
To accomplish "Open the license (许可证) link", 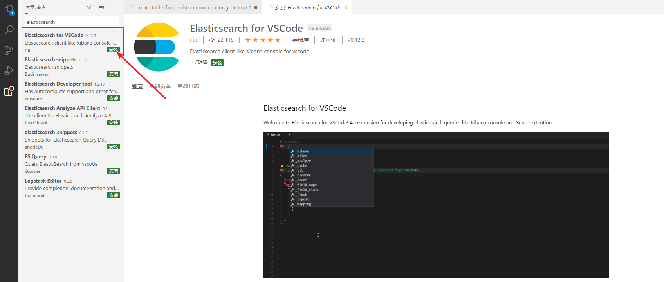I will 328,40.
